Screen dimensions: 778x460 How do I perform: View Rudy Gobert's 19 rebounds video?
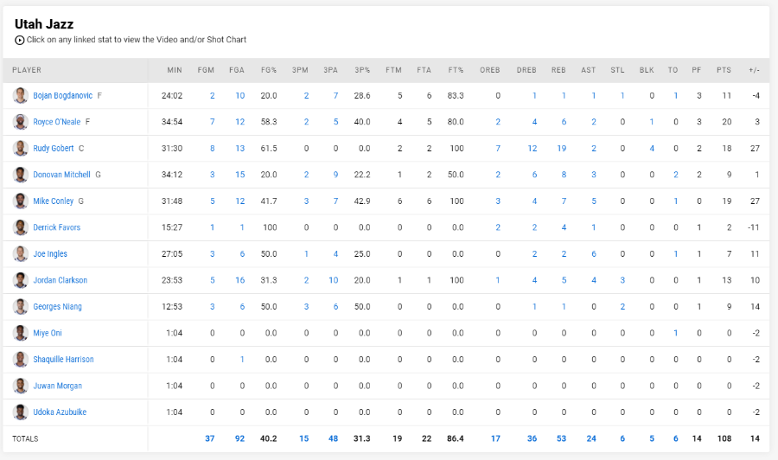[x=561, y=149]
